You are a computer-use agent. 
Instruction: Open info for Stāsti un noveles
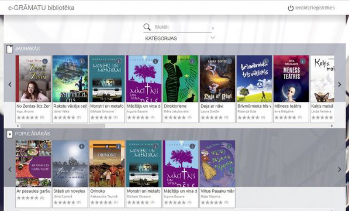(82, 146)
